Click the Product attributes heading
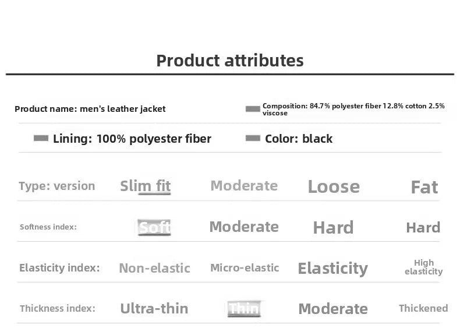This screenshot has height=335, width=460. [230, 60]
